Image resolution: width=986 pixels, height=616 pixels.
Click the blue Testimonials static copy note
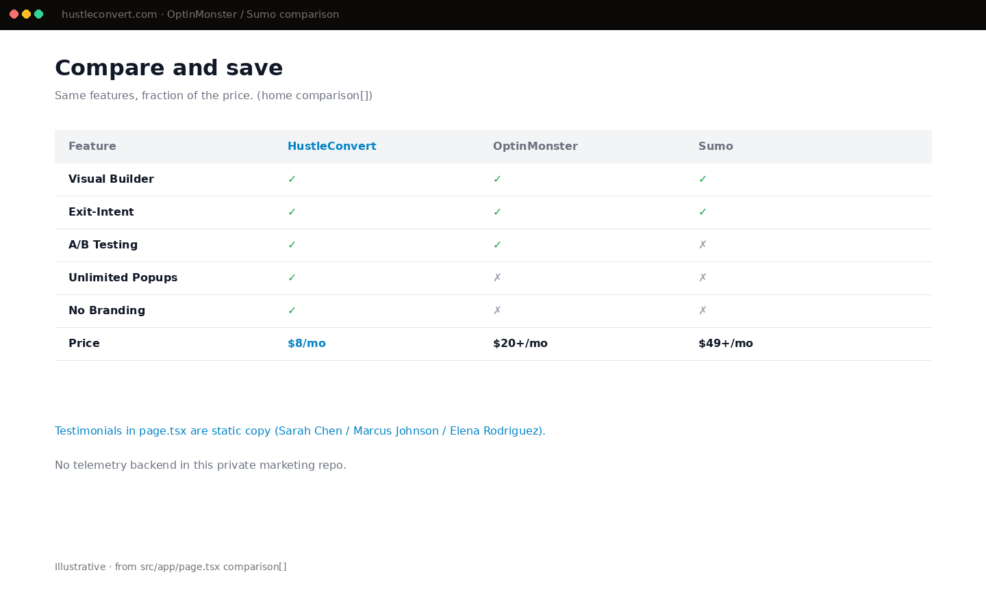tap(300, 431)
